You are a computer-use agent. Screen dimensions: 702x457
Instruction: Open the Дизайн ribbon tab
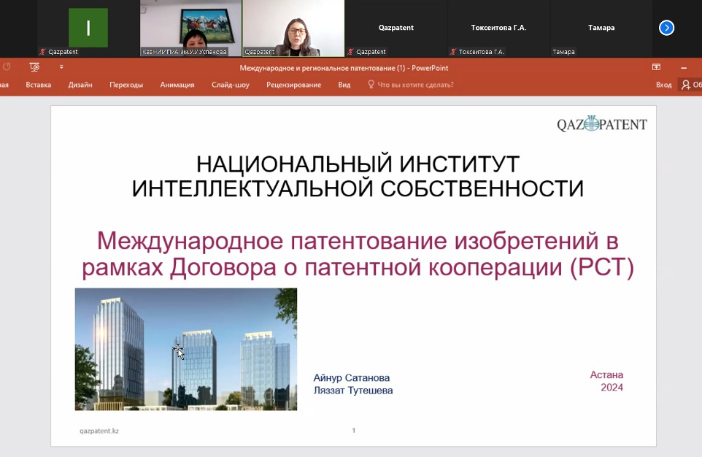tap(80, 85)
